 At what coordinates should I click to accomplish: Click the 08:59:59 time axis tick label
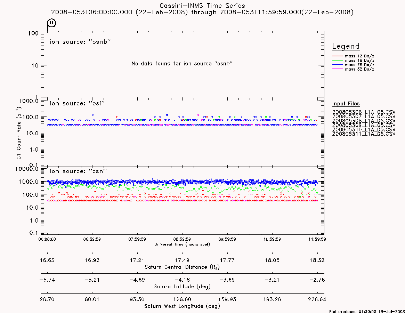(x=182, y=239)
